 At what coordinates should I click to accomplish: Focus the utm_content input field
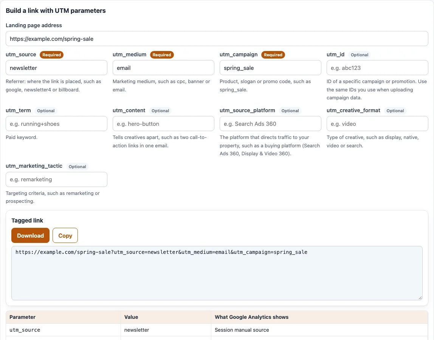point(163,124)
